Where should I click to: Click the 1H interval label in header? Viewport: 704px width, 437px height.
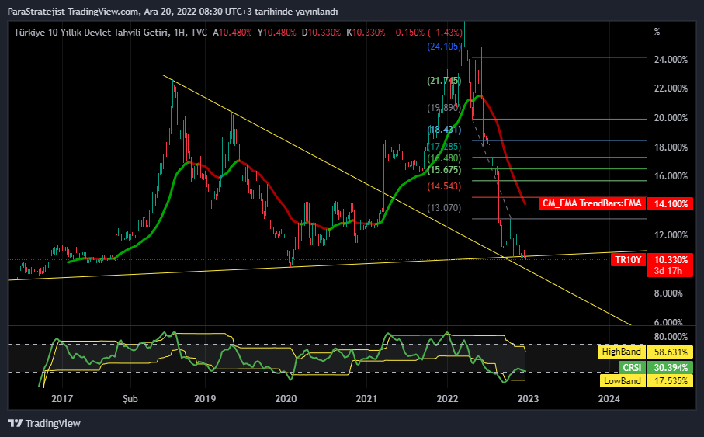click(x=179, y=33)
